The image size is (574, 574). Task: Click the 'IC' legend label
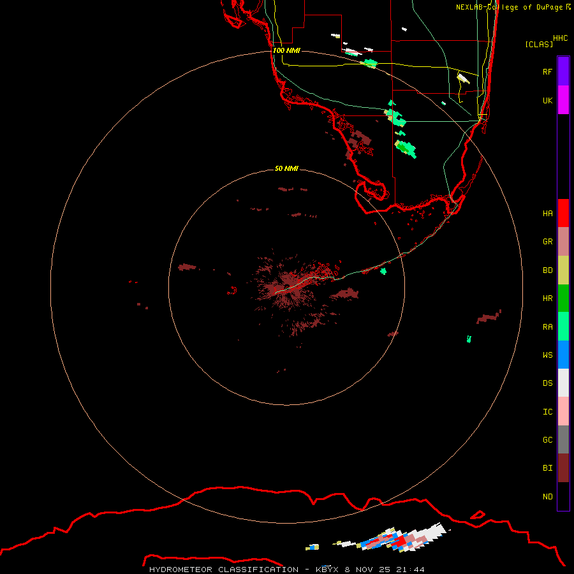(x=547, y=412)
